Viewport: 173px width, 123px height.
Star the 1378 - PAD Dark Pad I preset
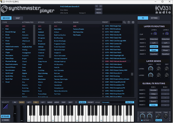click(x=103, y=50)
